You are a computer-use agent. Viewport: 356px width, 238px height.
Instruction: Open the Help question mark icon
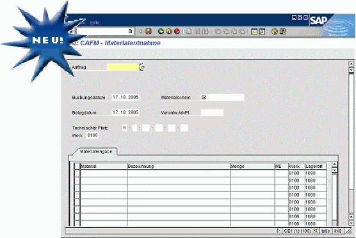(x=275, y=31)
